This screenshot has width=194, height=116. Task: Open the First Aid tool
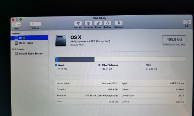click(78, 23)
